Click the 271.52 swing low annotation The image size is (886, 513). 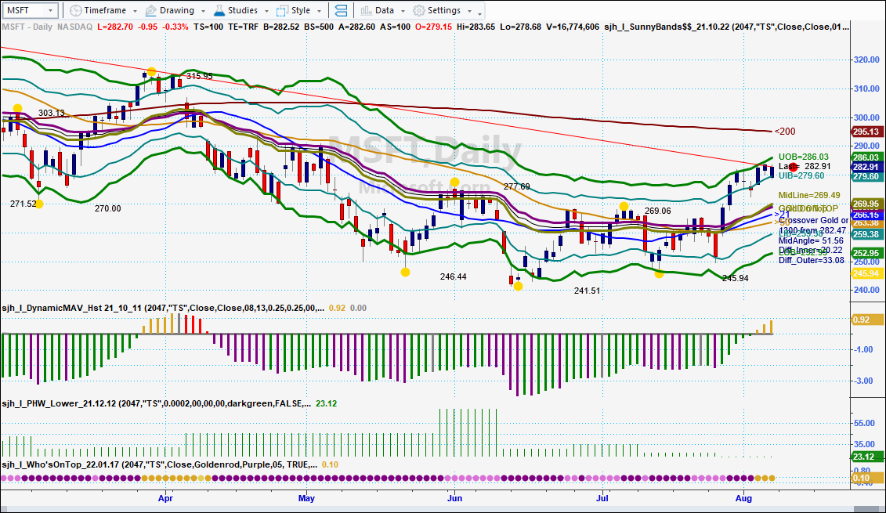(24, 204)
